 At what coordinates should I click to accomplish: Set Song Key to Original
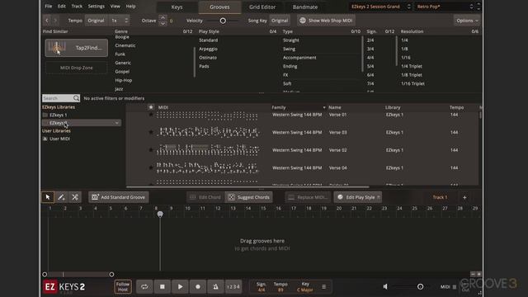pos(280,21)
